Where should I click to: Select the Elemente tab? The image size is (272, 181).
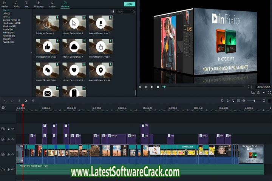pyautogui.click(x=65, y=5)
